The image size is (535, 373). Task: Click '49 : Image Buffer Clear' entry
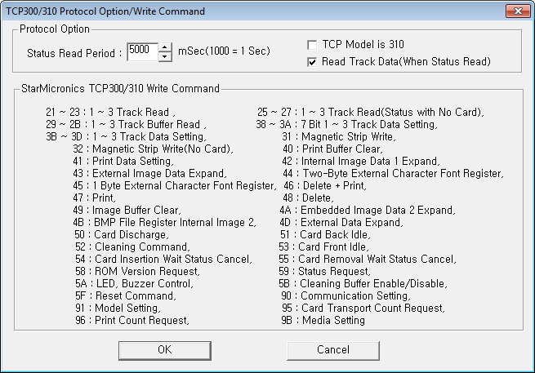click(x=127, y=211)
